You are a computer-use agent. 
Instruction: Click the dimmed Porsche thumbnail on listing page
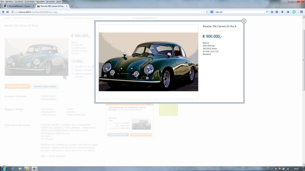[x=36, y=57]
